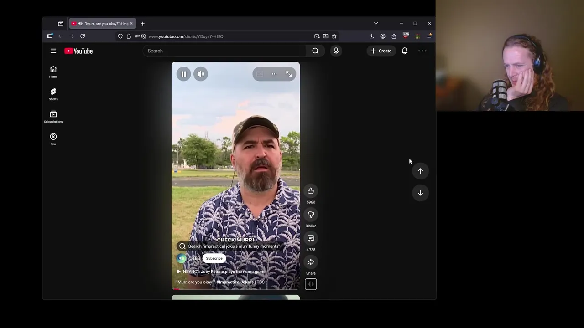
Task: Close the "Murr, are you okay?" tab
Action: [131, 24]
